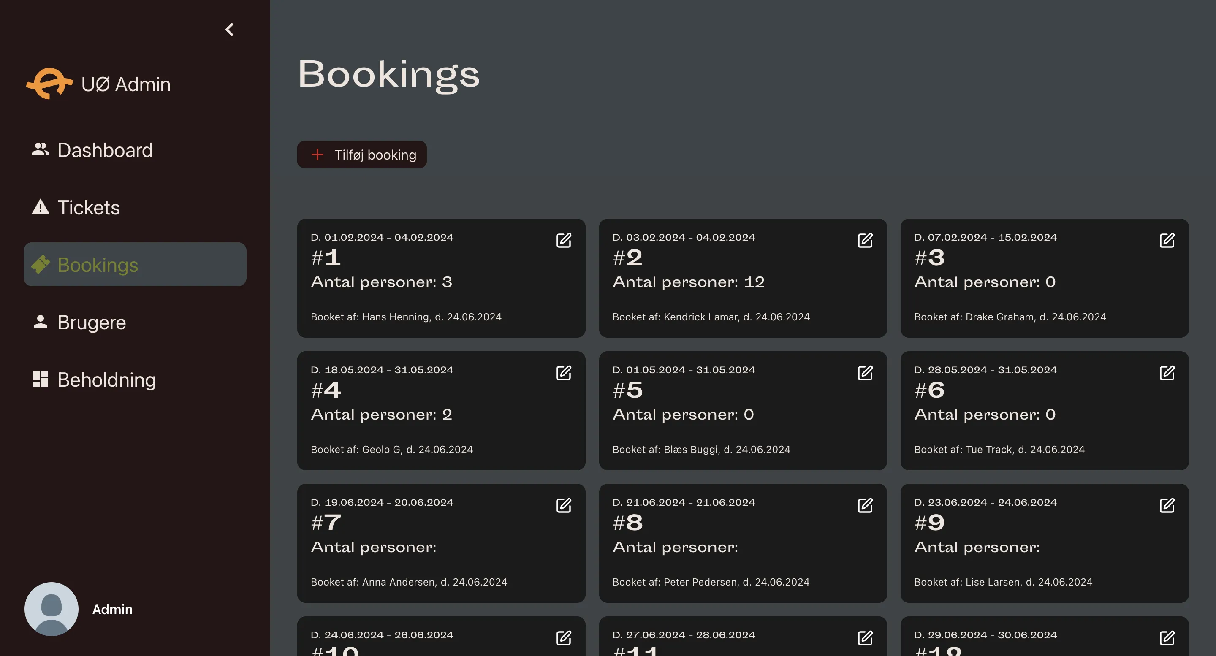Click the Tilføj booking button
Image resolution: width=1216 pixels, height=656 pixels.
point(361,155)
